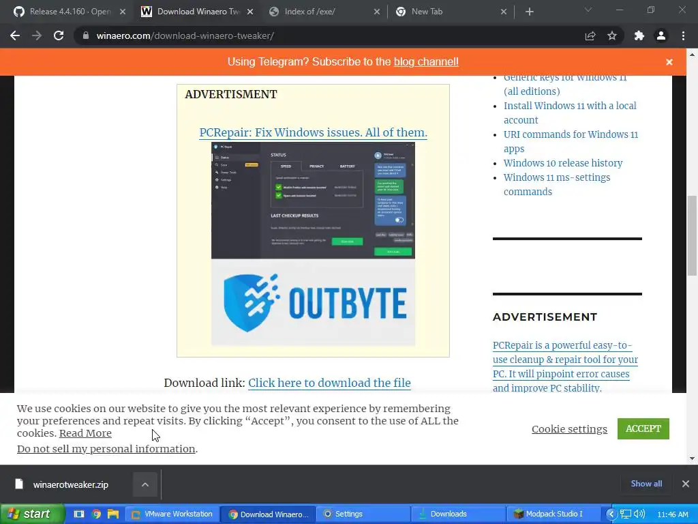The width and height of the screenshot is (698, 524).
Task: Open the Windows start button
Action: coord(32,514)
